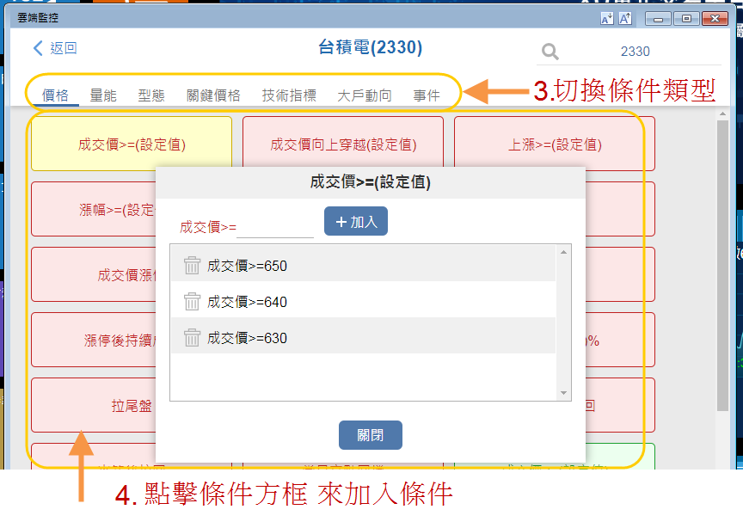Select the 上漲>=(設定值) condition box
This screenshot has width=743, height=528.
(x=555, y=144)
